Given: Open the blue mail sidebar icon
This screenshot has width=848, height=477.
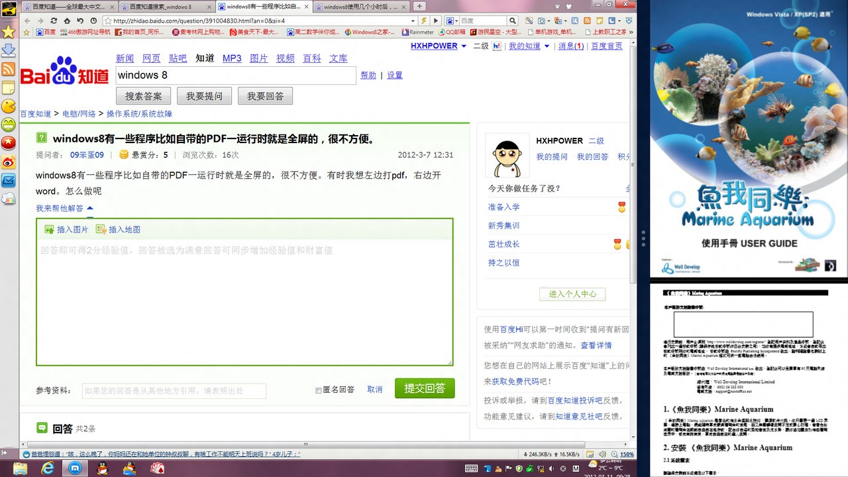Looking at the screenshot, I should pyautogui.click(x=9, y=180).
